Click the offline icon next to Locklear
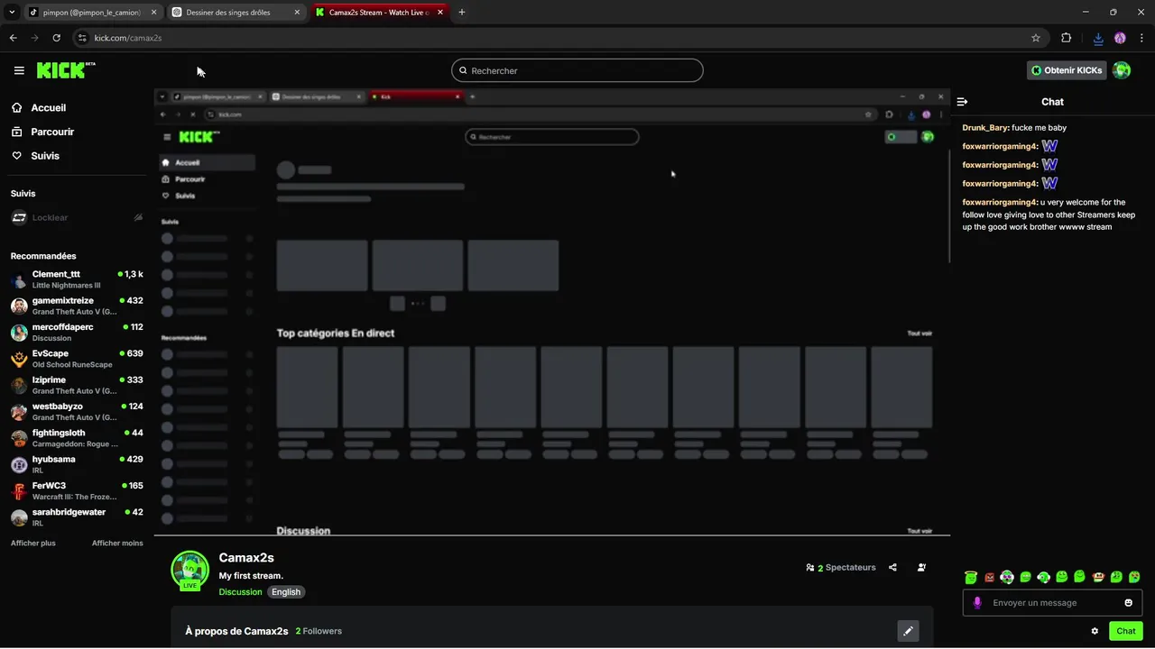1155x649 pixels. pos(138,217)
